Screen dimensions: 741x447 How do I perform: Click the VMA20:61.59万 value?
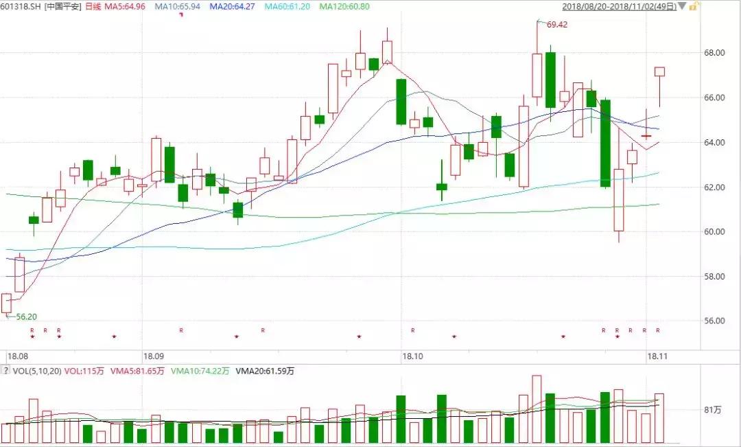coord(265,371)
